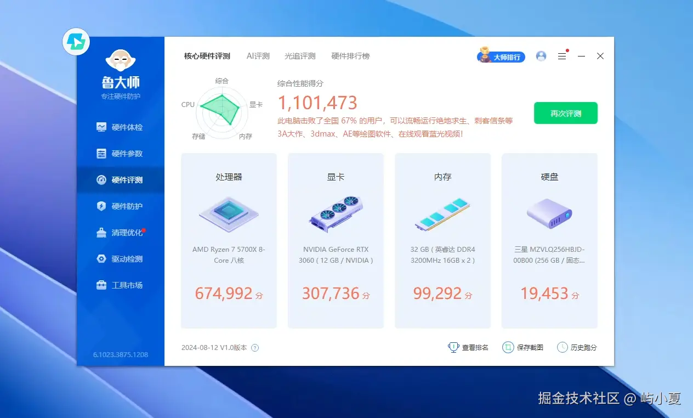The width and height of the screenshot is (693, 418).
Task: Click the hard disk score 19,453
Action: (544, 293)
